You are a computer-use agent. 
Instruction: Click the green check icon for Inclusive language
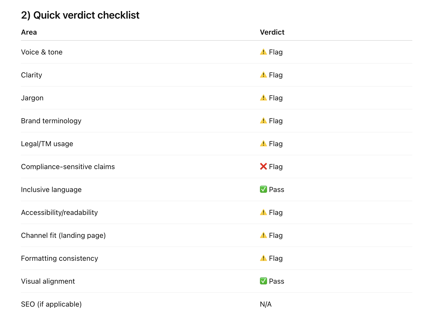tap(263, 189)
